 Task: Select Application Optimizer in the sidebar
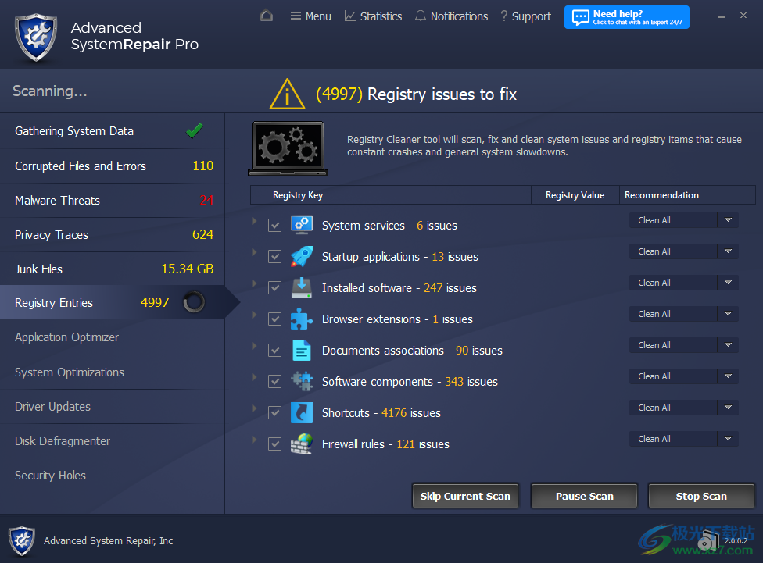pyautogui.click(x=113, y=337)
